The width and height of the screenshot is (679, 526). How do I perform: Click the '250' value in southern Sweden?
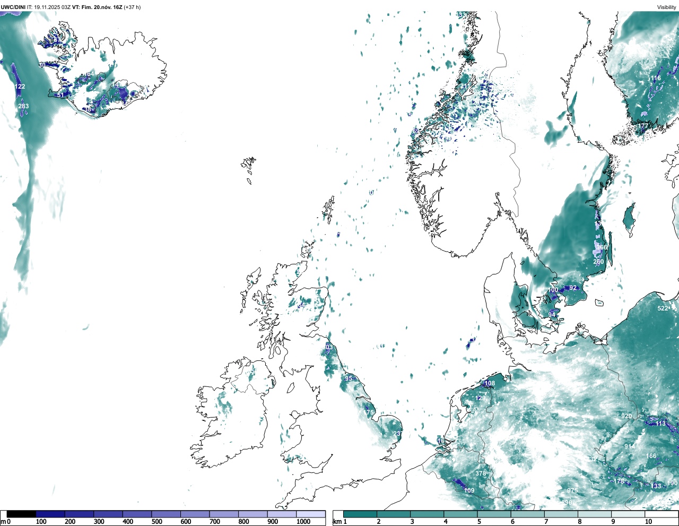tap(598, 262)
